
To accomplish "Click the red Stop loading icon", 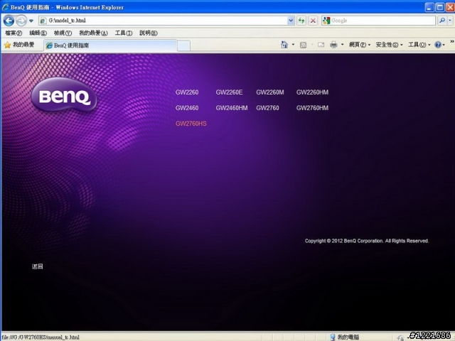I will click(313, 21).
